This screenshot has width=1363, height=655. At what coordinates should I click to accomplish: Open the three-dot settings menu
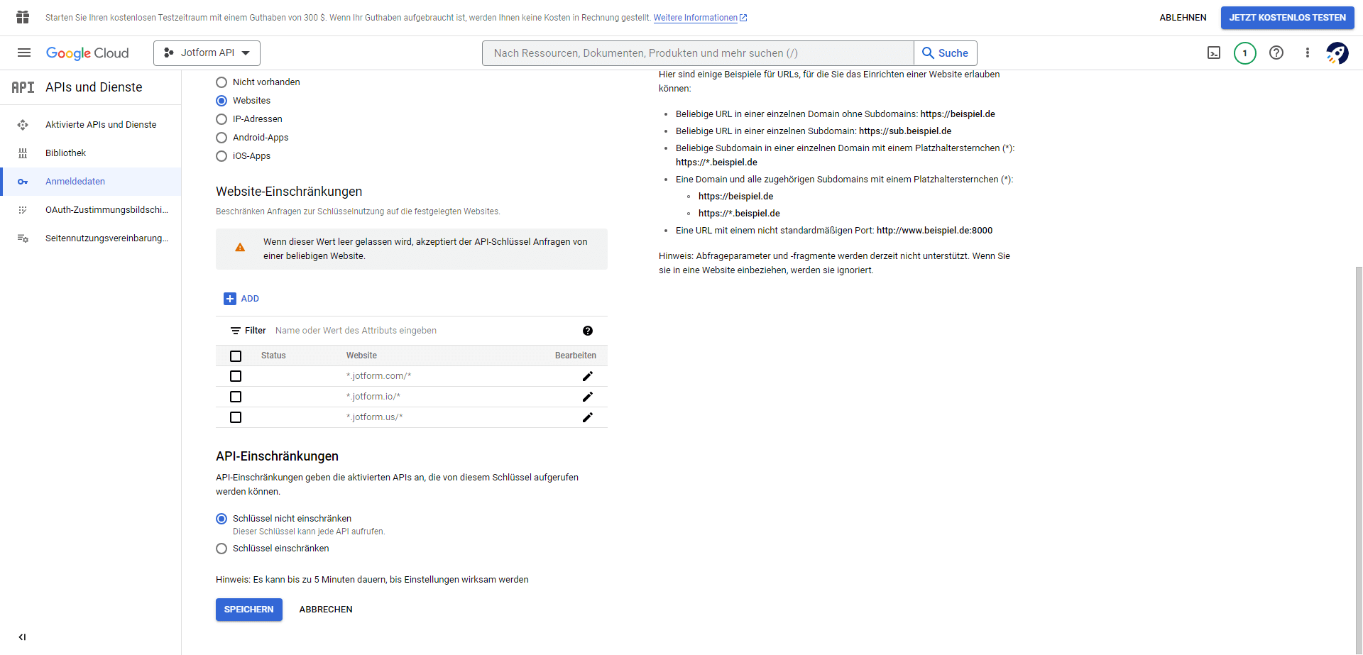click(x=1307, y=53)
